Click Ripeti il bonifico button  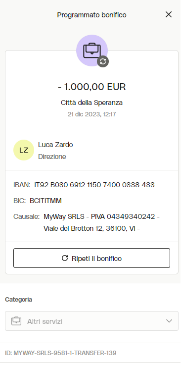tap(91, 258)
